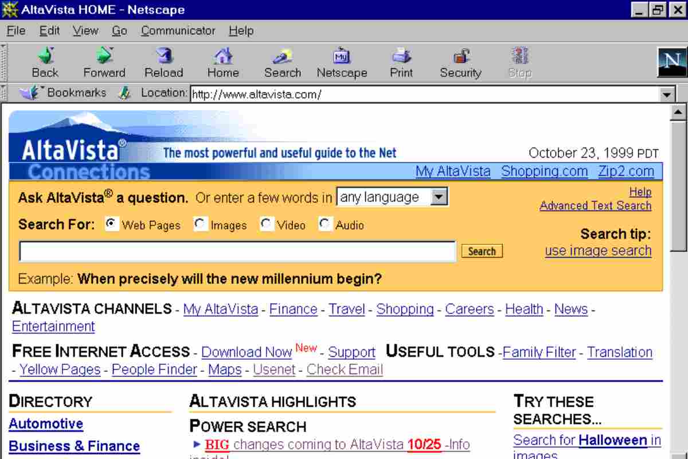
Task: Select the Video search radio button
Action: [x=266, y=224]
